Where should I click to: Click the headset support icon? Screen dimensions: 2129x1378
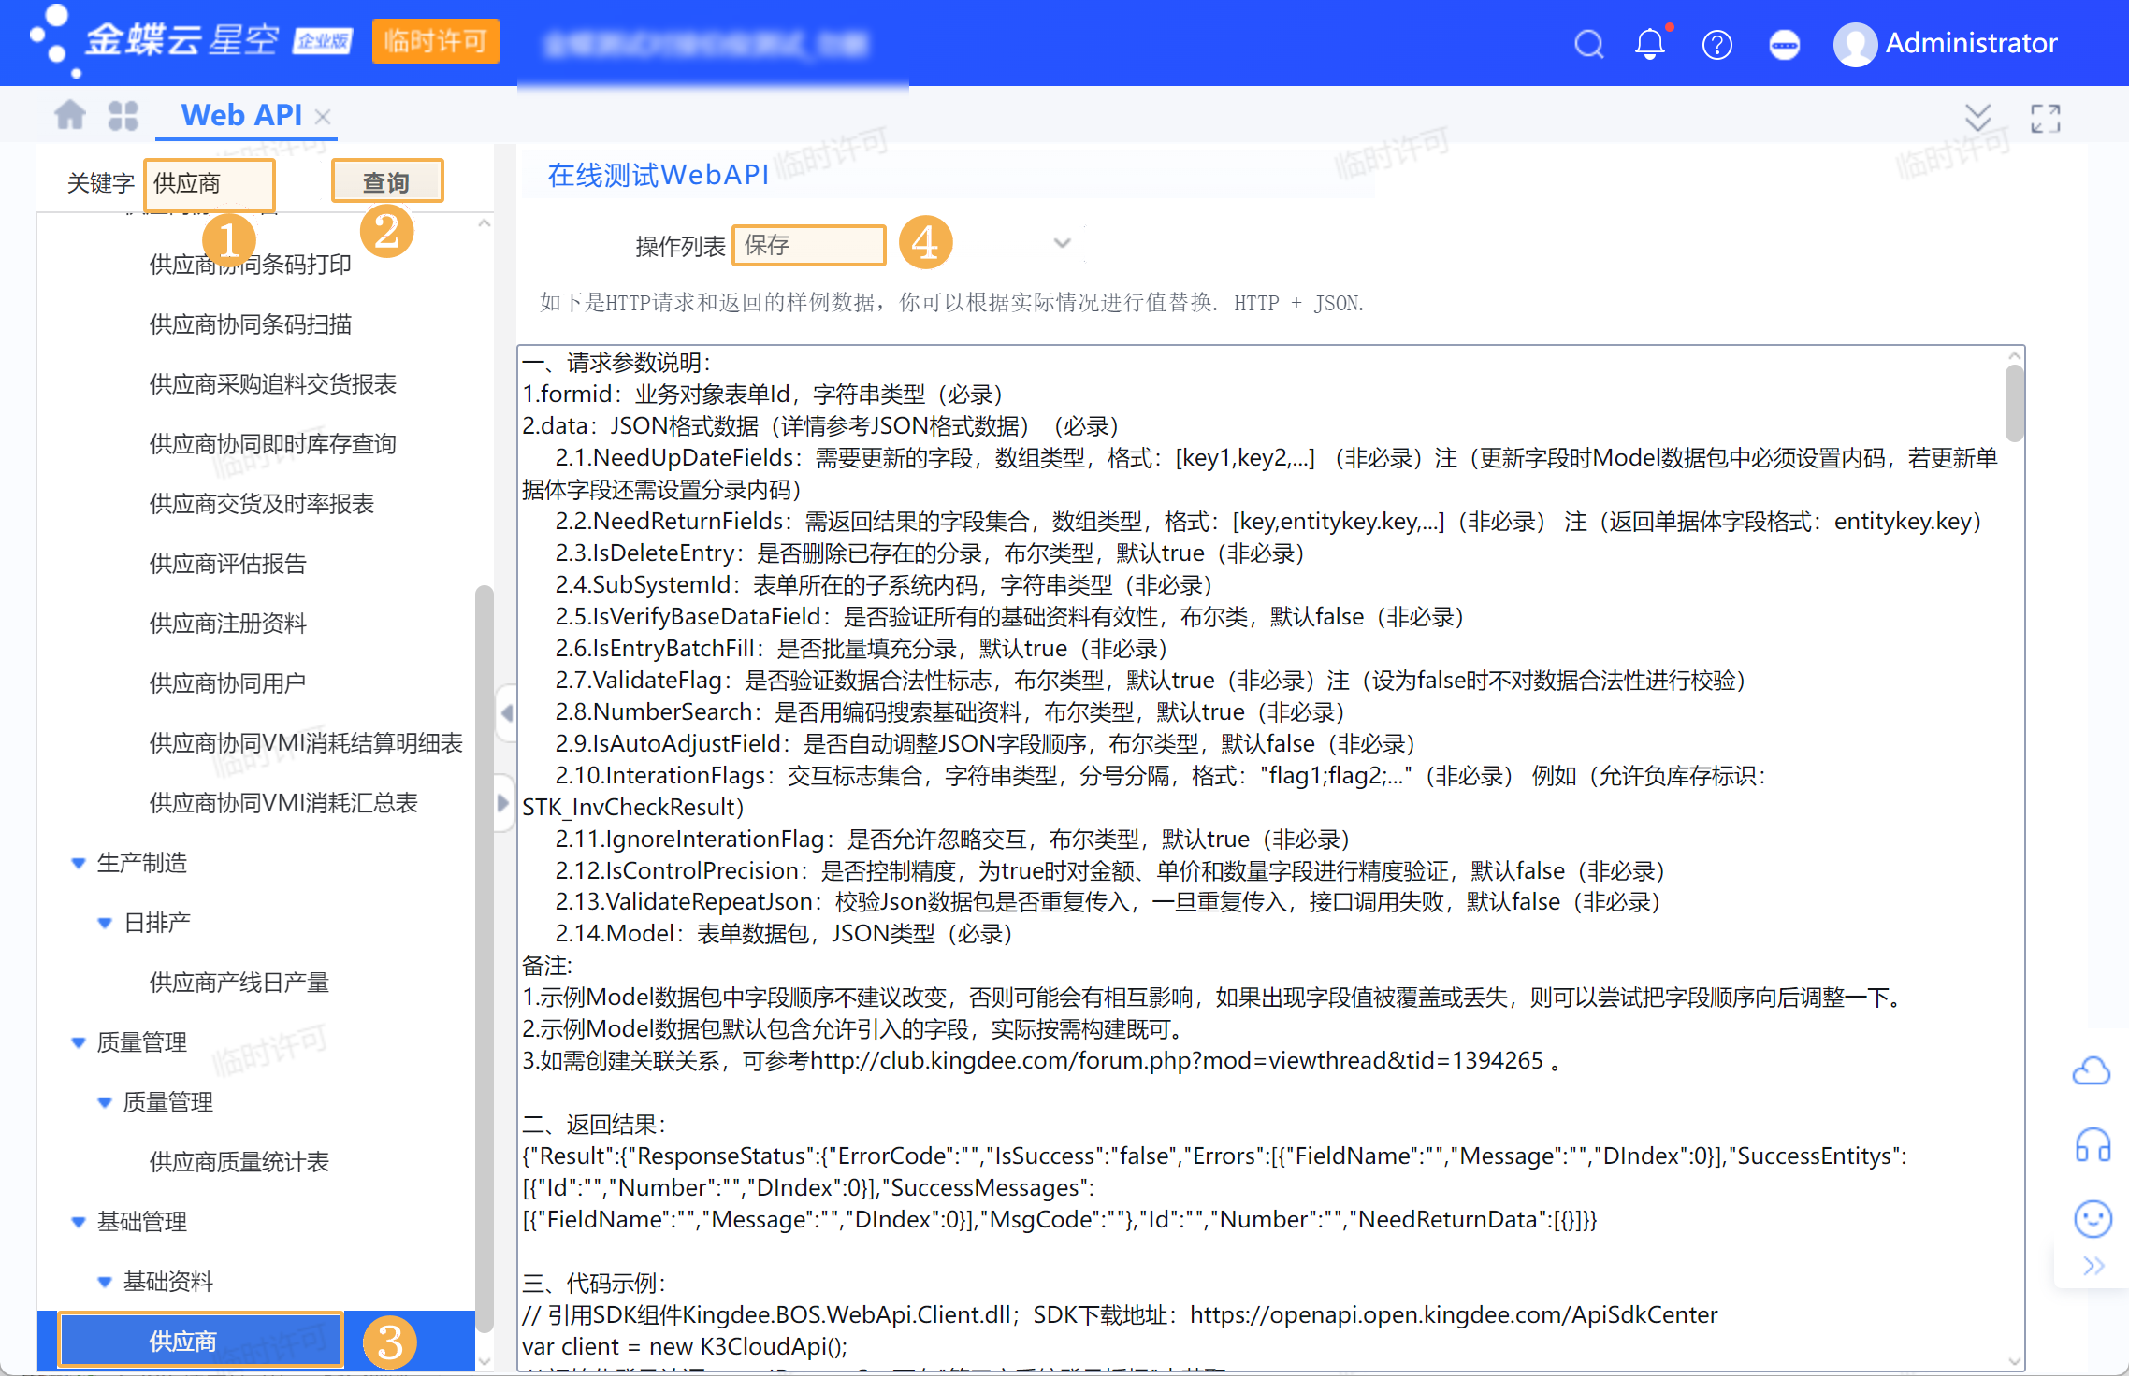coord(2093,1145)
